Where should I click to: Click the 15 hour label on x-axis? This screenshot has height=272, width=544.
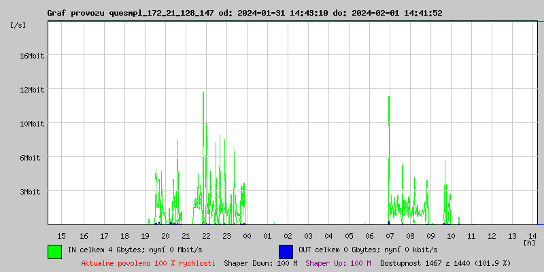(x=62, y=235)
